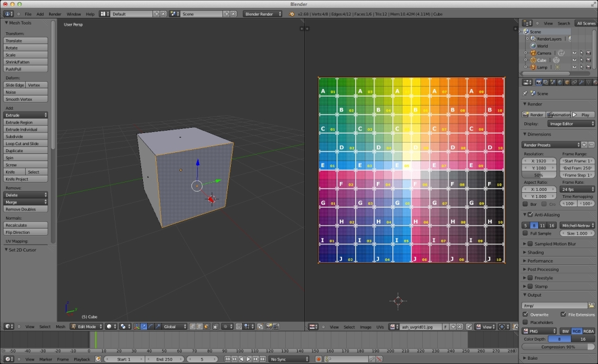Play the animation forward in timeline

249,359
